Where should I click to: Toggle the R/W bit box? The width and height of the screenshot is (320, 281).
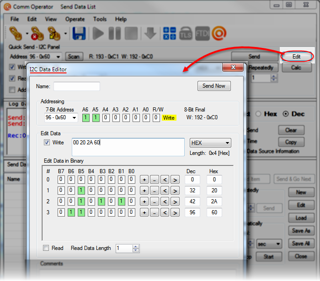pyautogui.click(x=156, y=118)
